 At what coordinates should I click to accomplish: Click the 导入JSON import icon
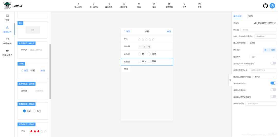coord(78,4)
